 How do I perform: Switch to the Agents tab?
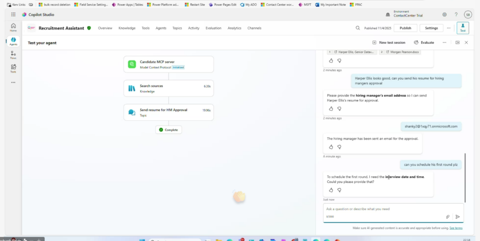tap(161, 28)
